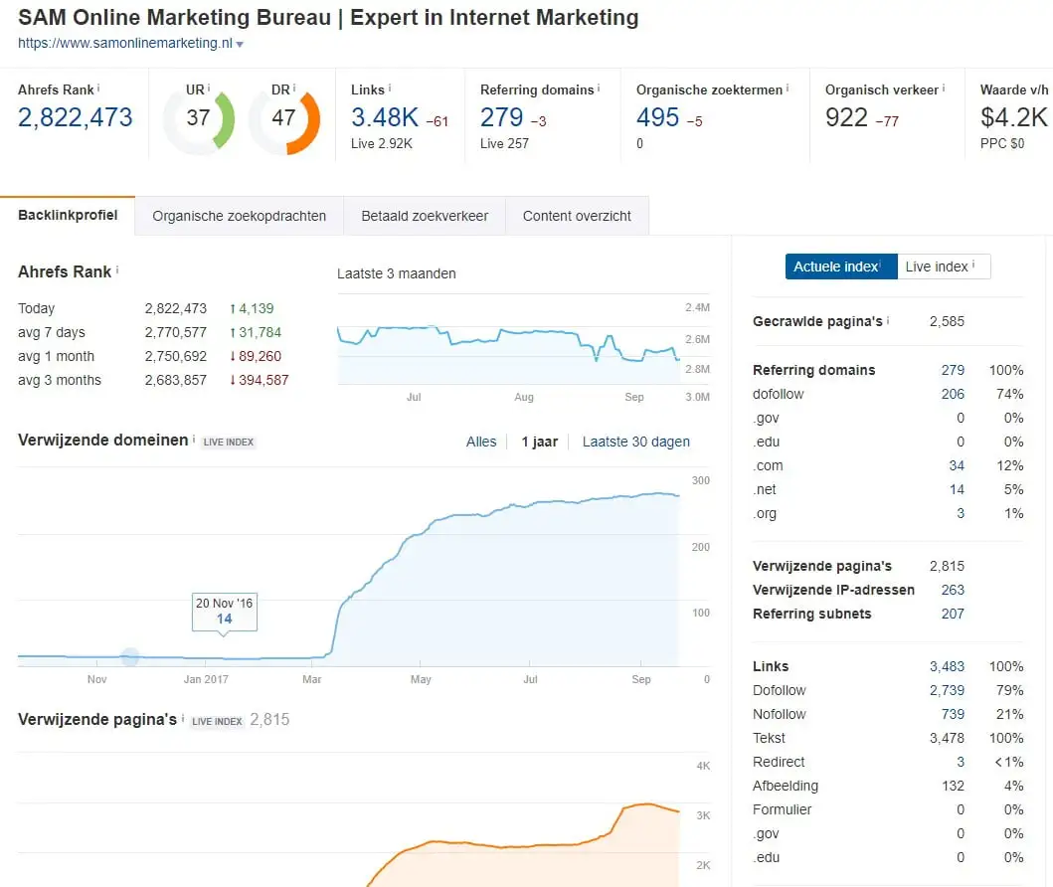Open the Content overzicht tab
The width and height of the screenshot is (1053, 887).
pyautogui.click(x=577, y=216)
